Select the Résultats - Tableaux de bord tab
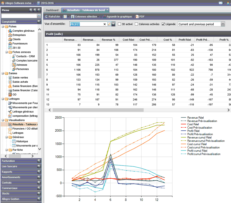 (85, 10)
